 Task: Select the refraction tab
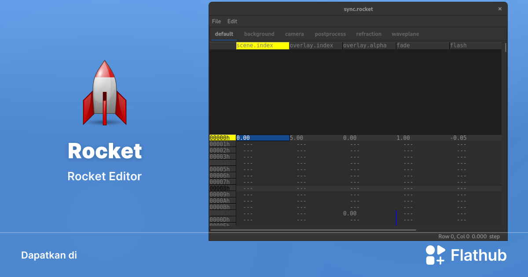coord(369,34)
